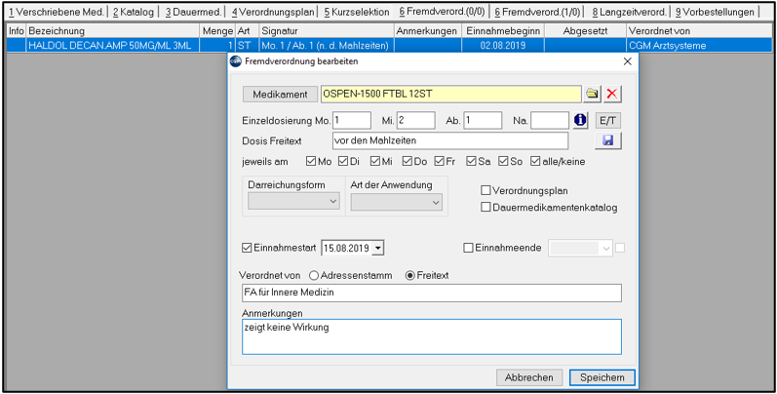Open medication folder browse icon
This screenshot has width=777, height=394.
click(x=592, y=94)
